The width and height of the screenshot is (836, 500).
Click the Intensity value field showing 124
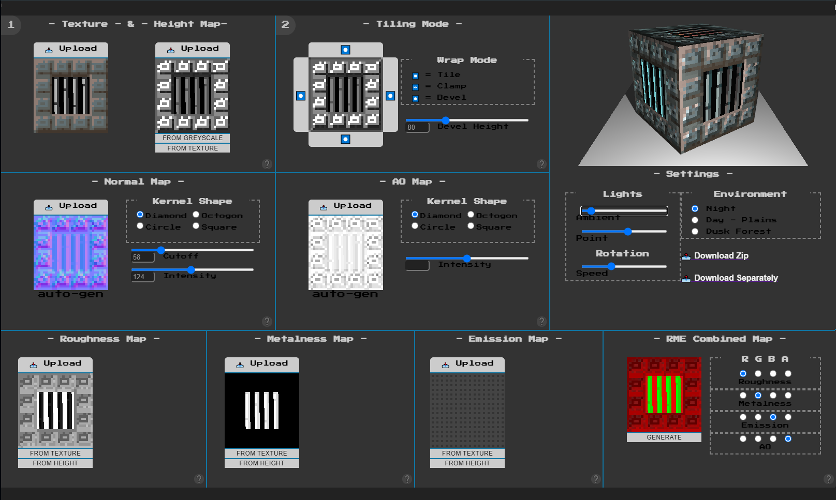[x=143, y=277]
